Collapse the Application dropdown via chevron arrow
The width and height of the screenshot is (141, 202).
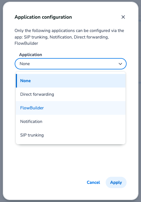120,64
